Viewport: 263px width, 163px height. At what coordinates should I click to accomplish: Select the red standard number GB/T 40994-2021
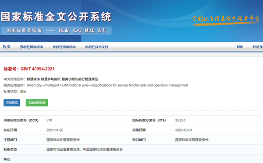click(x=37, y=69)
